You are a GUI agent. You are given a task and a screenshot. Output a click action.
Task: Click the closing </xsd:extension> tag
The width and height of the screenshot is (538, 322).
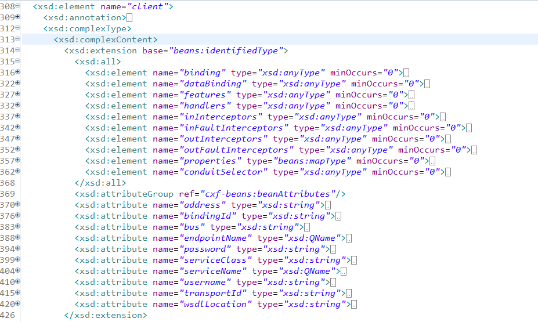click(106, 316)
